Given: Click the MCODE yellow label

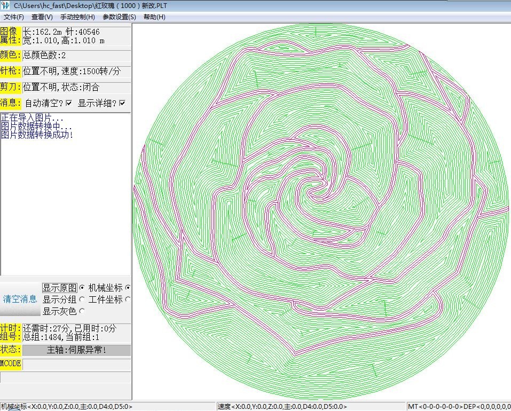Looking at the screenshot, I should (x=11, y=364).
